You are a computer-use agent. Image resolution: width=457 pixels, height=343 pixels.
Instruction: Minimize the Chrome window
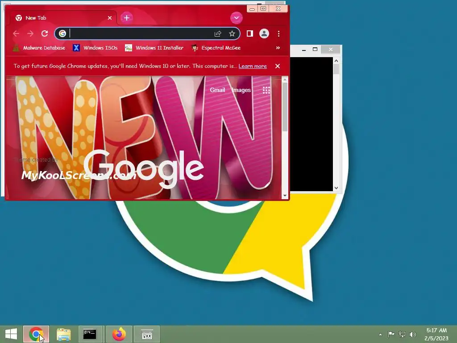252,9
